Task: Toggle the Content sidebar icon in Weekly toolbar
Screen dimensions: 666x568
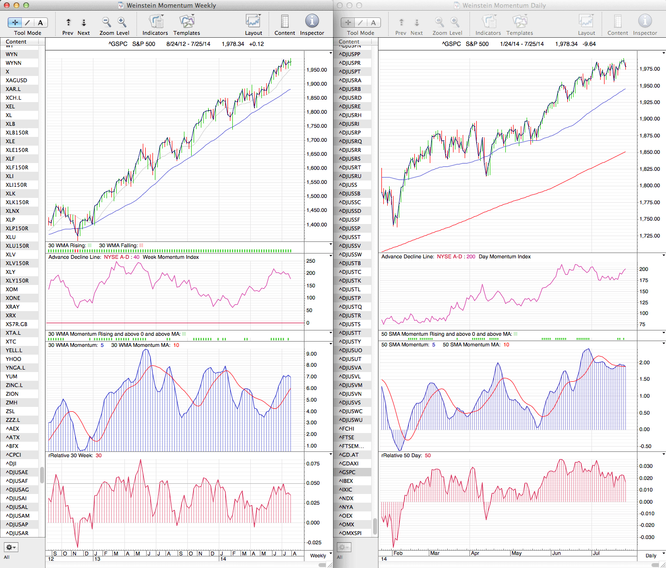Action: pyautogui.click(x=285, y=22)
